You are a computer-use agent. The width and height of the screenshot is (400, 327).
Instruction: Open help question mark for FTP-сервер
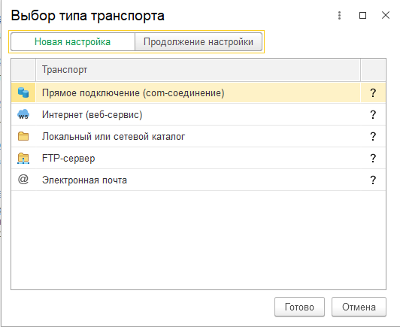pos(373,159)
